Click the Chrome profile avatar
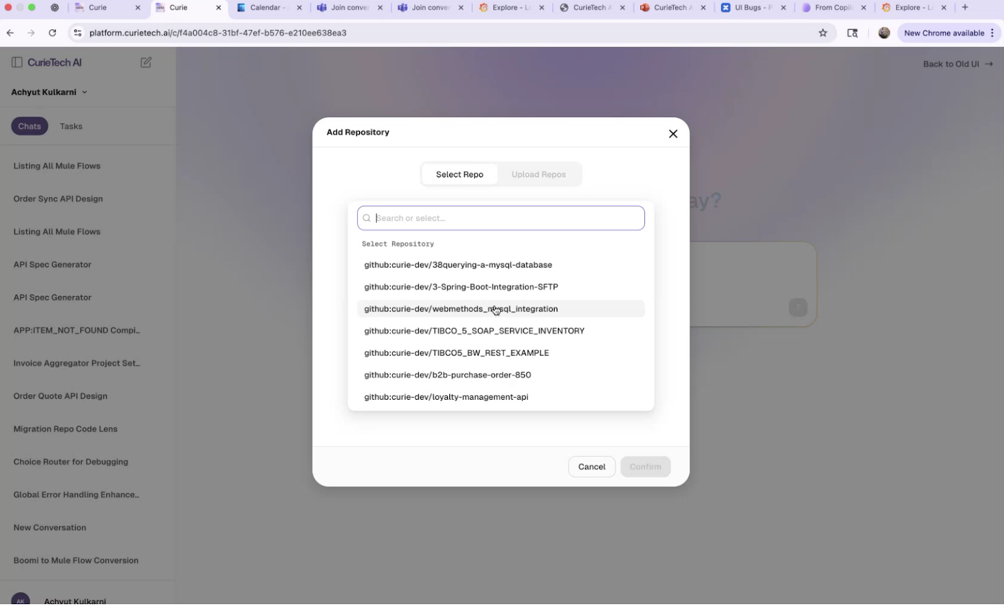The image size is (1004, 606). point(884,33)
